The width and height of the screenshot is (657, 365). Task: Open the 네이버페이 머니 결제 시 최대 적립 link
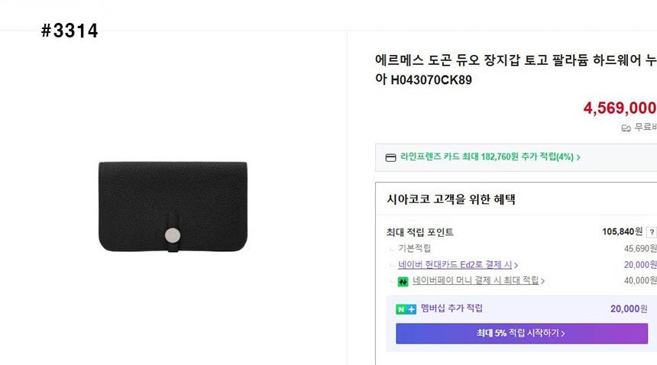click(475, 281)
